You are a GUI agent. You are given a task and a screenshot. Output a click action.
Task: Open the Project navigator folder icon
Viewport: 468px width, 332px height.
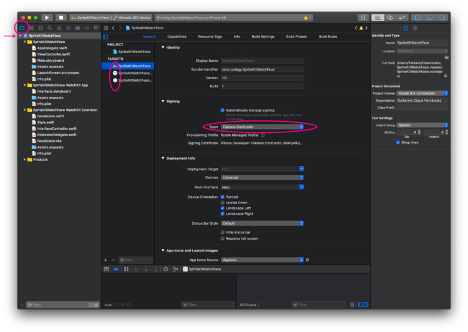[22, 27]
